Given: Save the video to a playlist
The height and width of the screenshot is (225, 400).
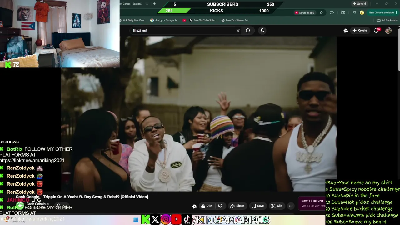Looking at the screenshot, I should point(258,206).
